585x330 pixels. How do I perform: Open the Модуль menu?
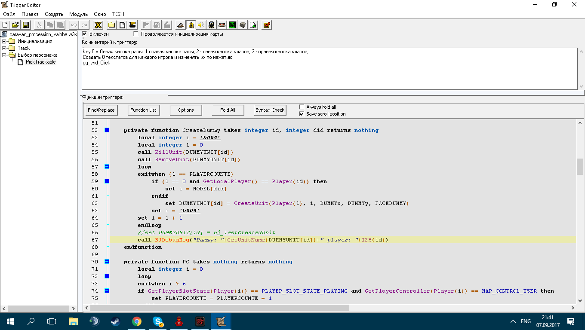click(x=78, y=14)
